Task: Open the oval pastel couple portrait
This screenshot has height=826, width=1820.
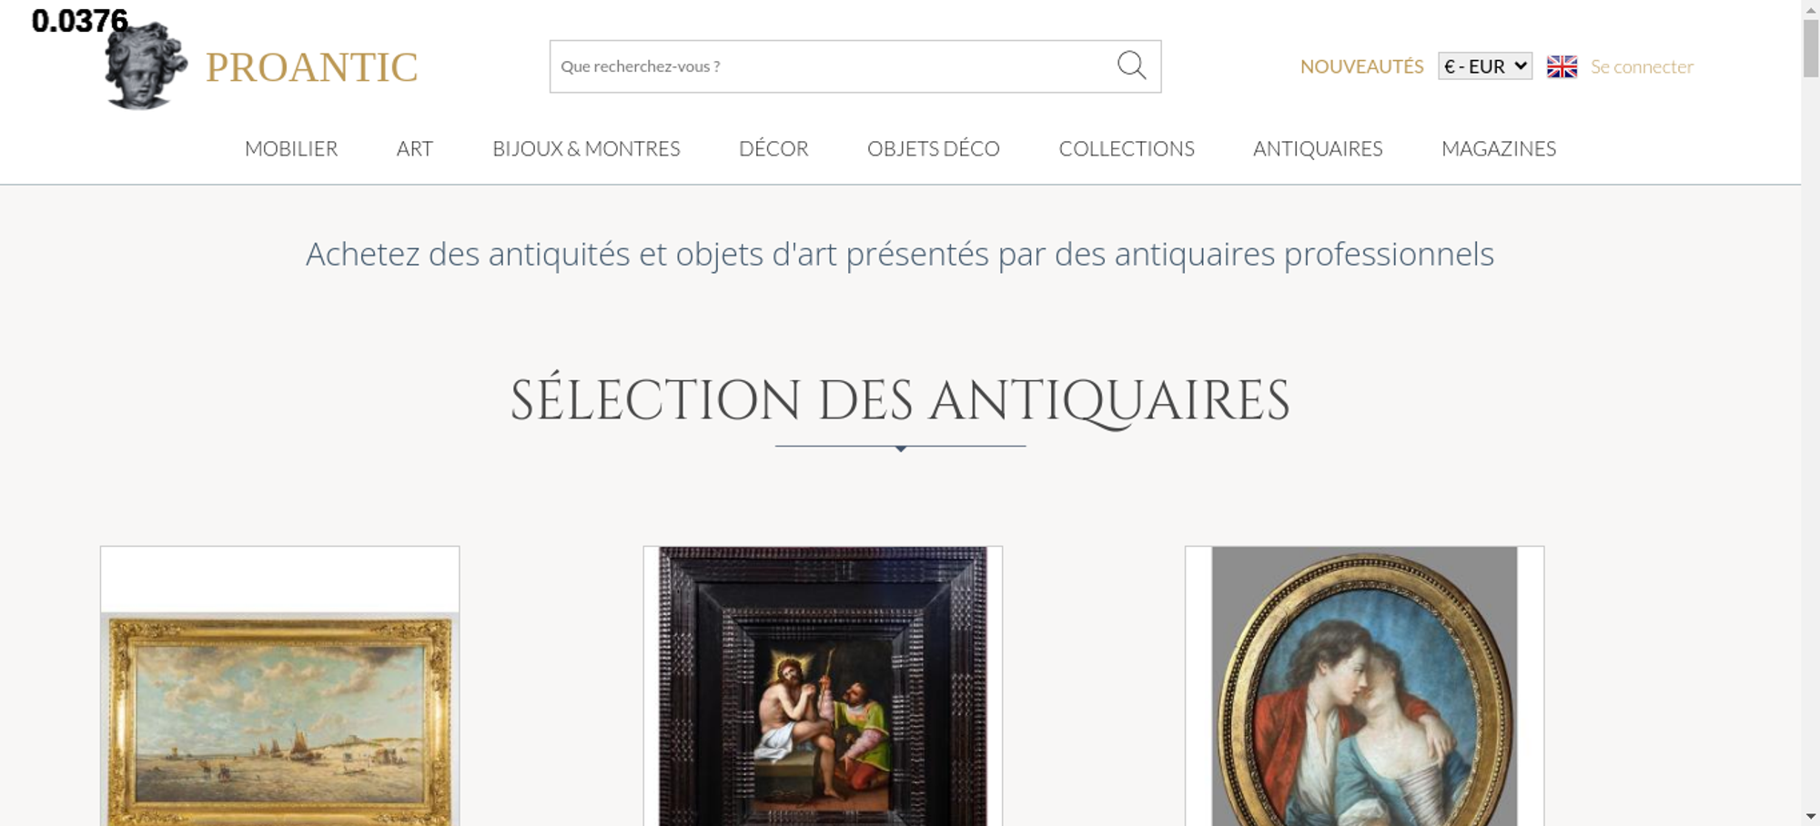Action: (x=1364, y=686)
